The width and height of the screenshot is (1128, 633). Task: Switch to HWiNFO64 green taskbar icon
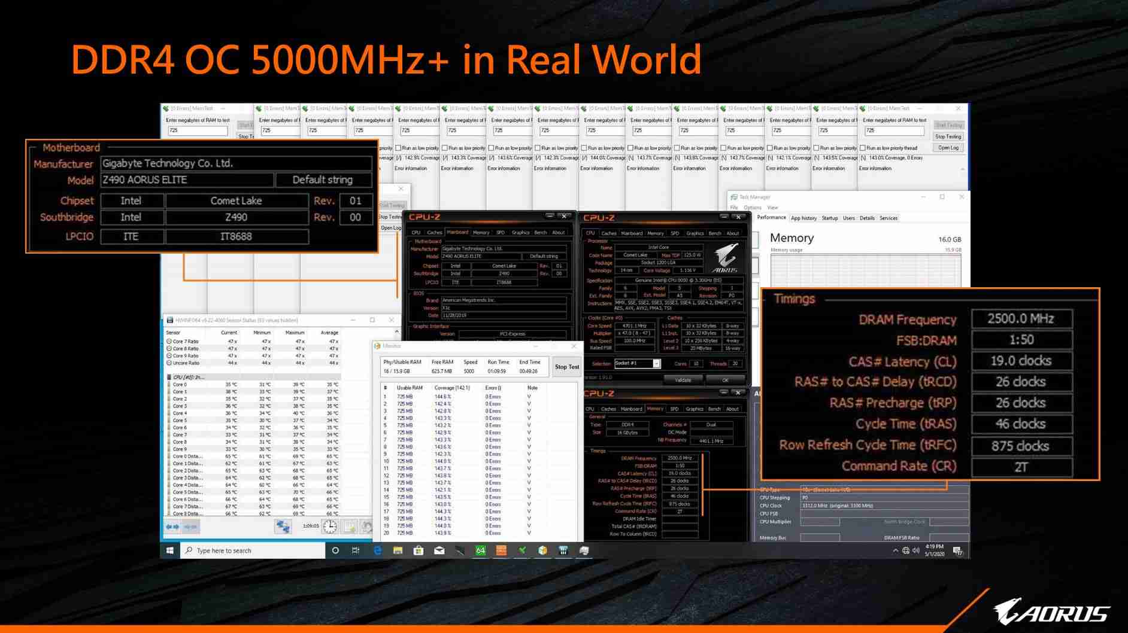(481, 550)
